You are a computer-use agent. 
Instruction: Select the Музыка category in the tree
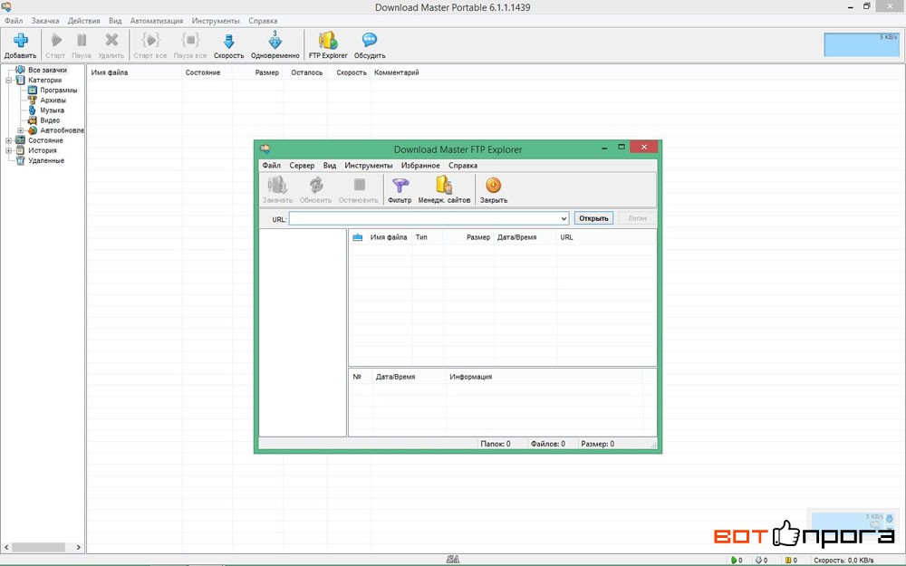[52, 110]
